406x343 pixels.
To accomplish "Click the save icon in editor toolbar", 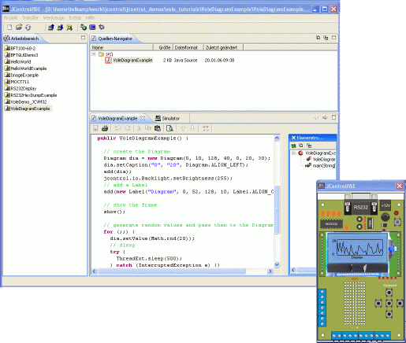I will tap(96, 128).
